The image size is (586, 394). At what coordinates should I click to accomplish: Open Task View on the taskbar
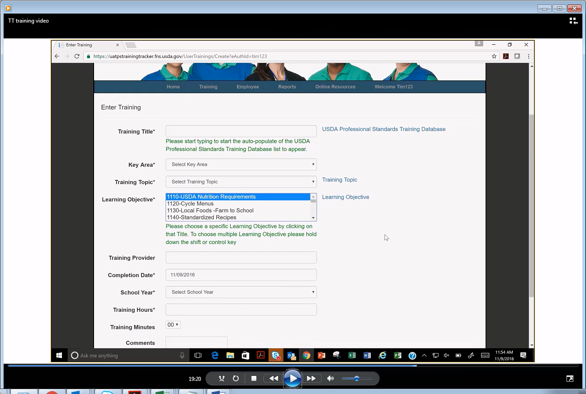point(198,356)
